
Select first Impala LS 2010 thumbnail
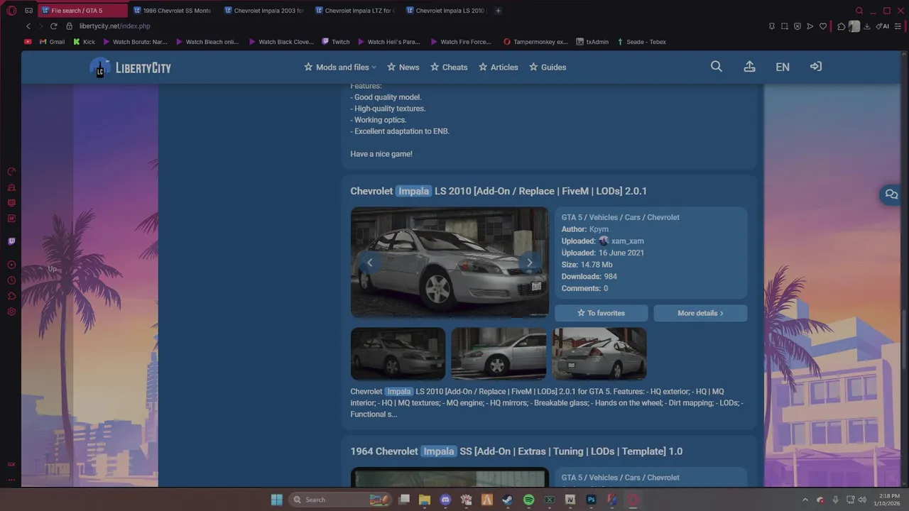coord(398,353)
